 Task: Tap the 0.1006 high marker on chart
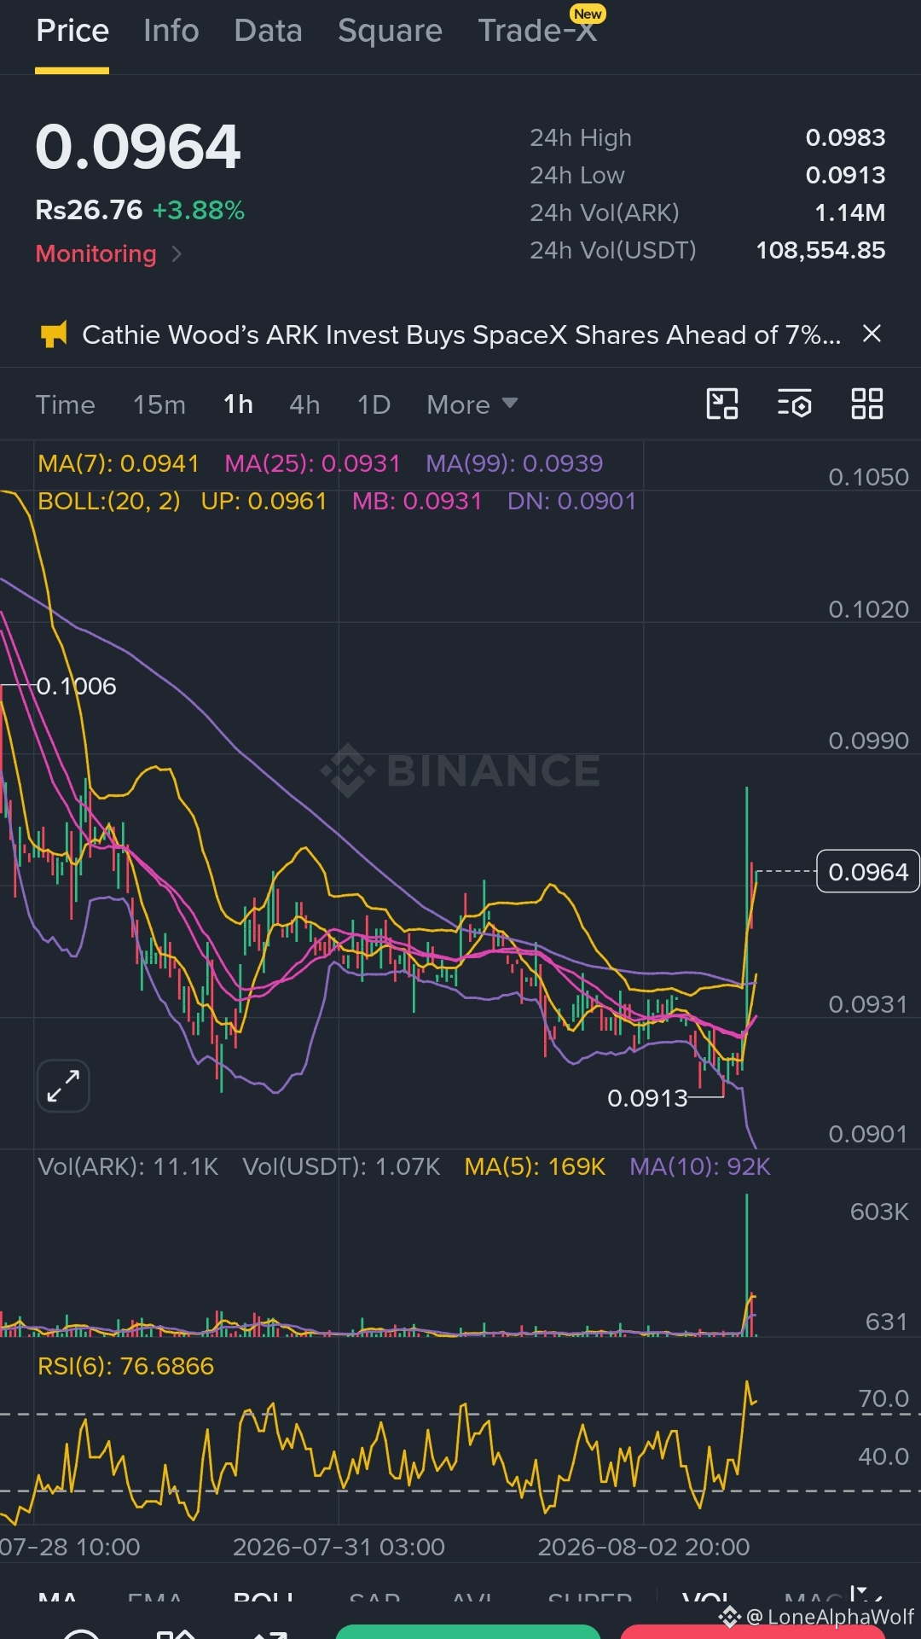coord(76,686)
